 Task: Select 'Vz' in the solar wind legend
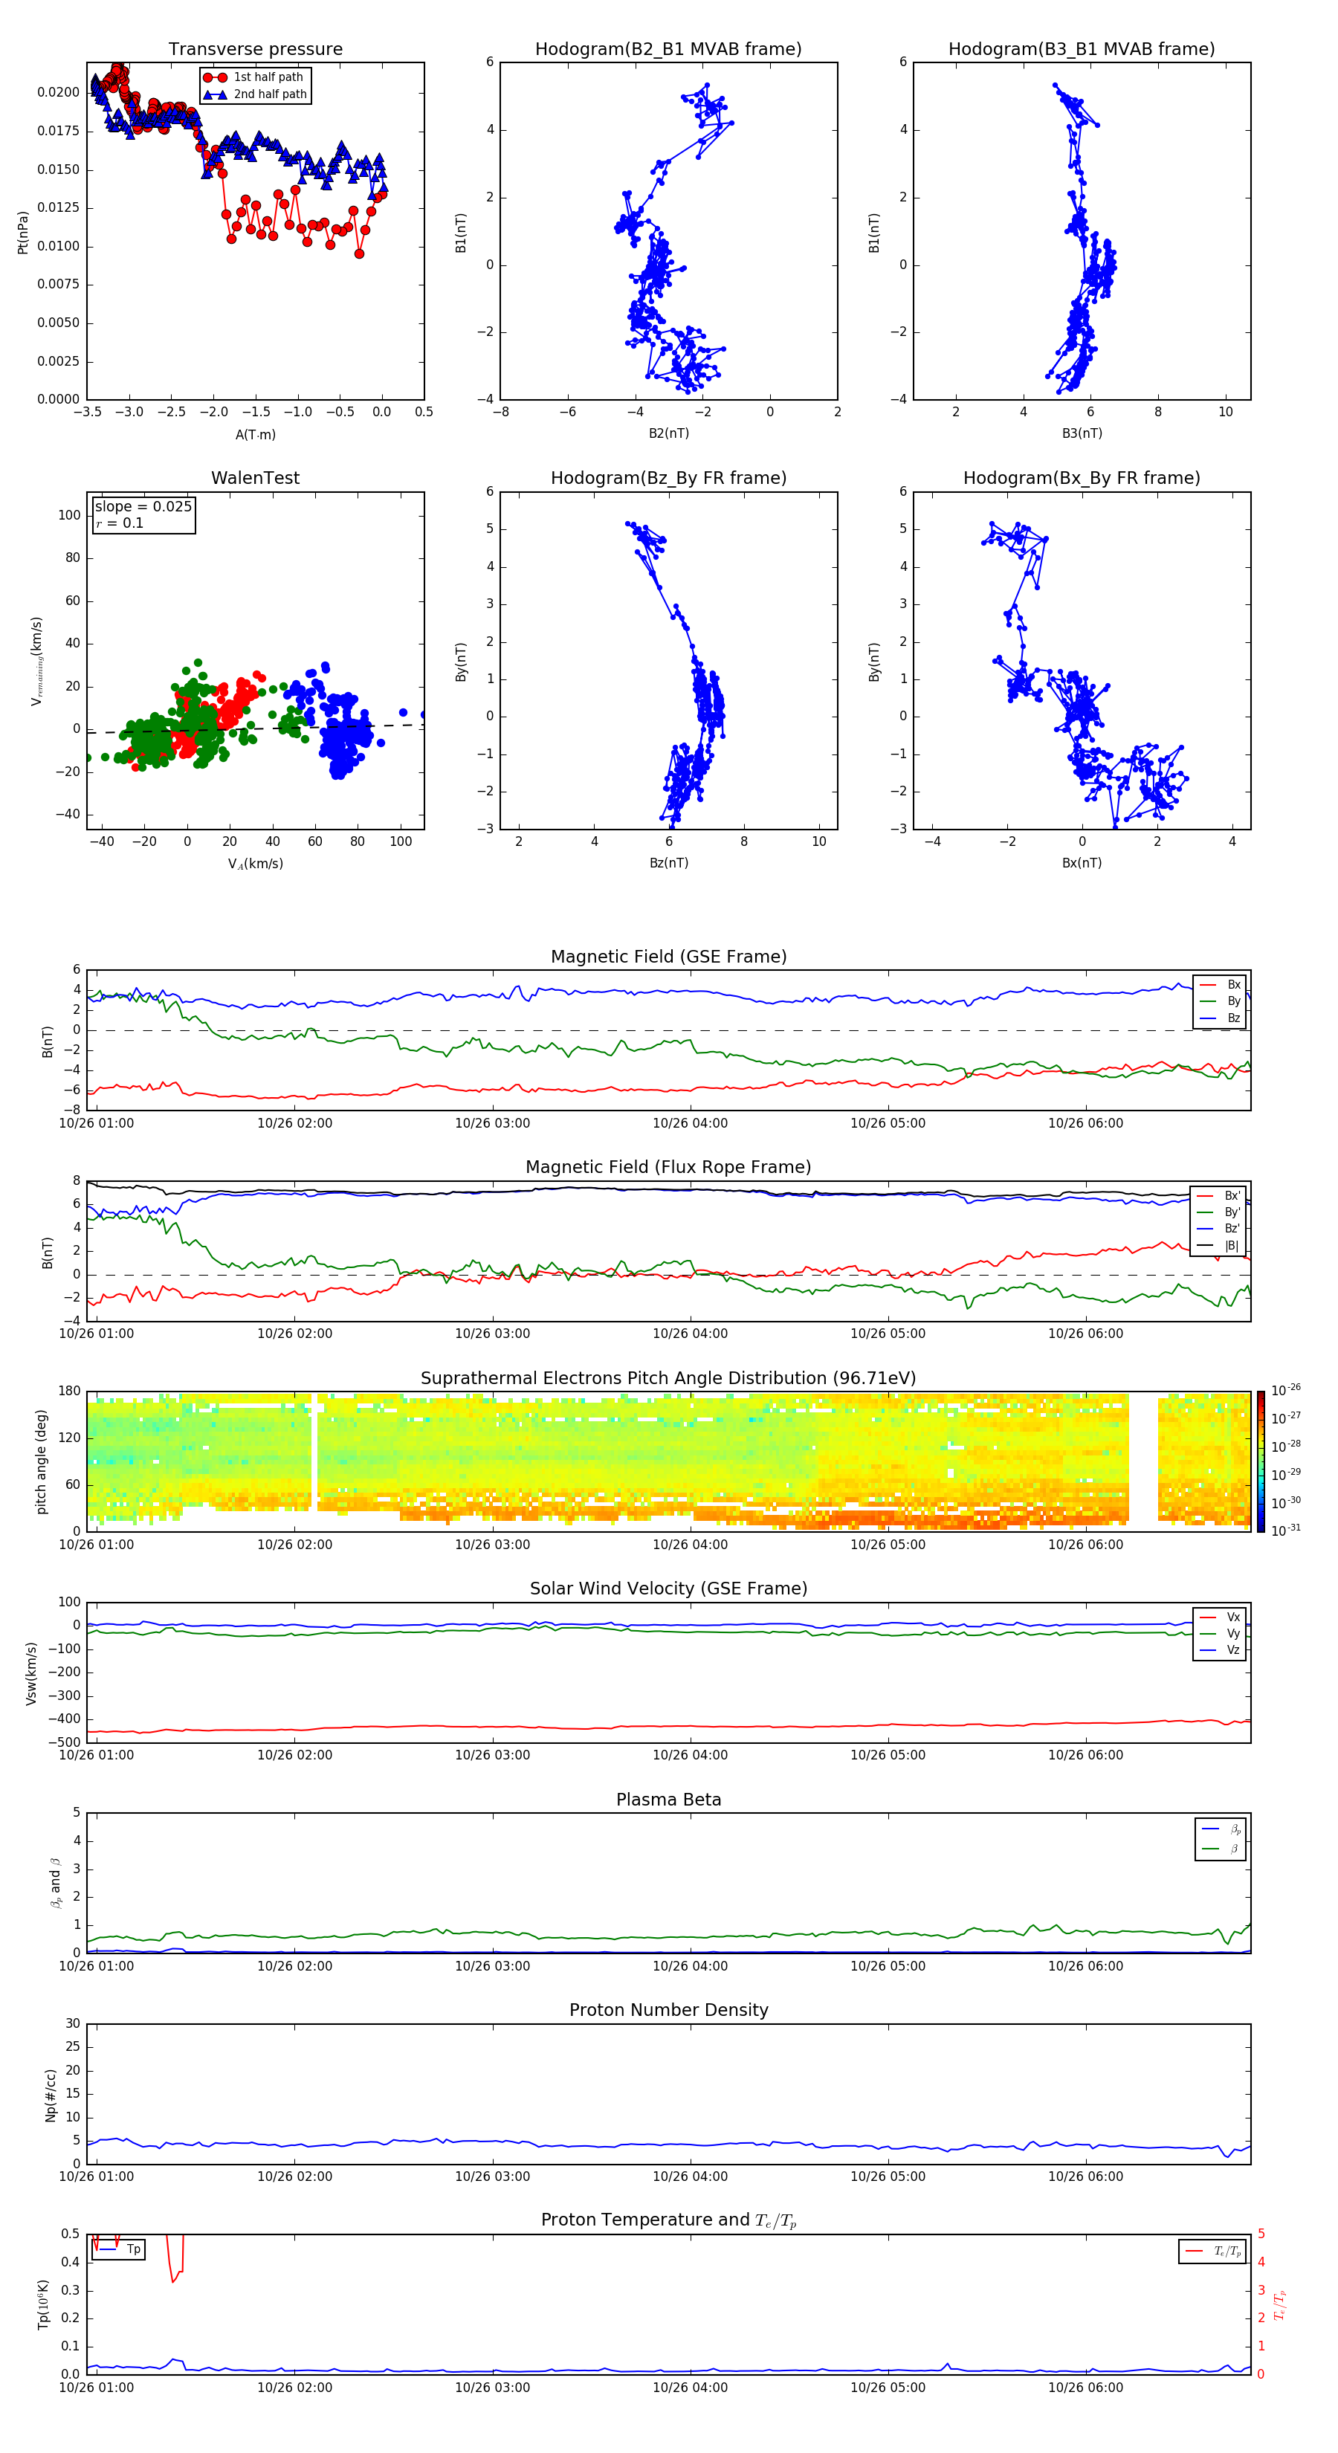pyautogui.click(x=1220, y=1650)
